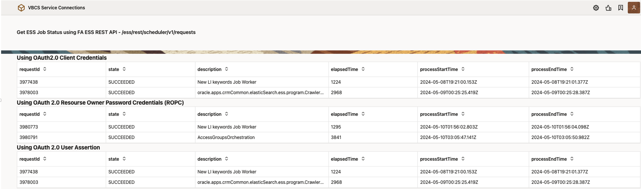Click the thumbs-up feedback icon
This screenshot has width=641, height=189.
coord(608,8)
